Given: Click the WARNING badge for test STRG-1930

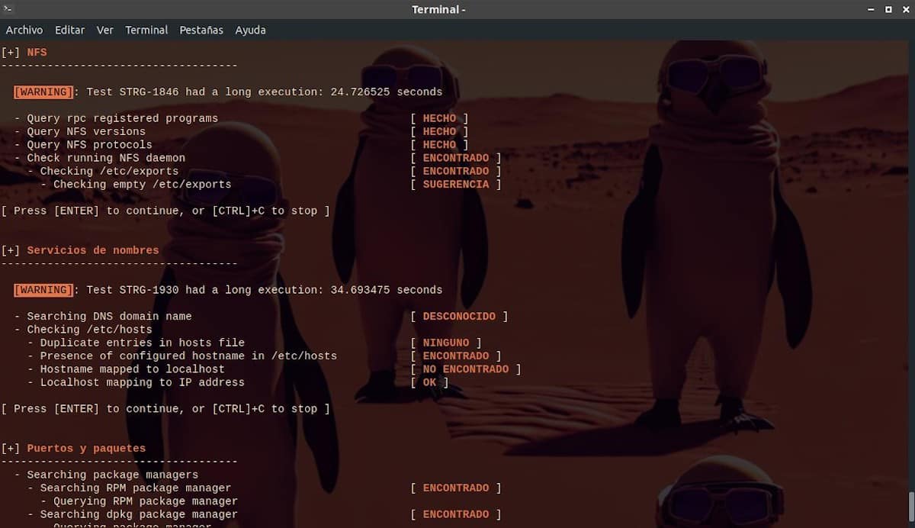Looking at the screenshot, I should click(43, 290).
